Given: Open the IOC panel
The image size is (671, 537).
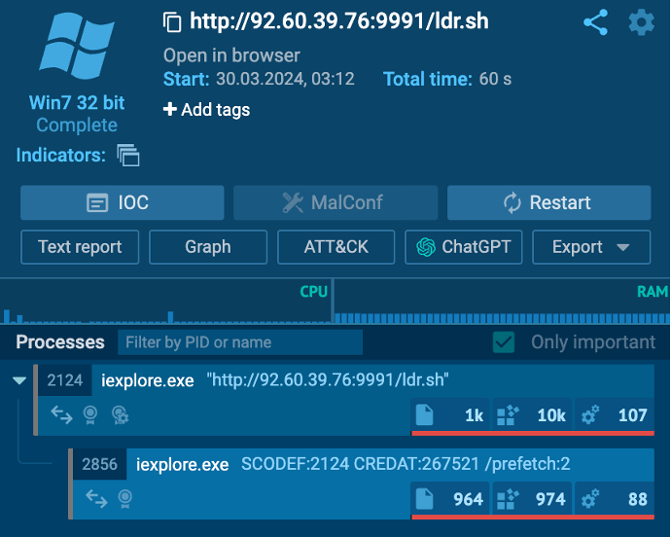Looking at the screenshot, I should (x=122, y=203).
